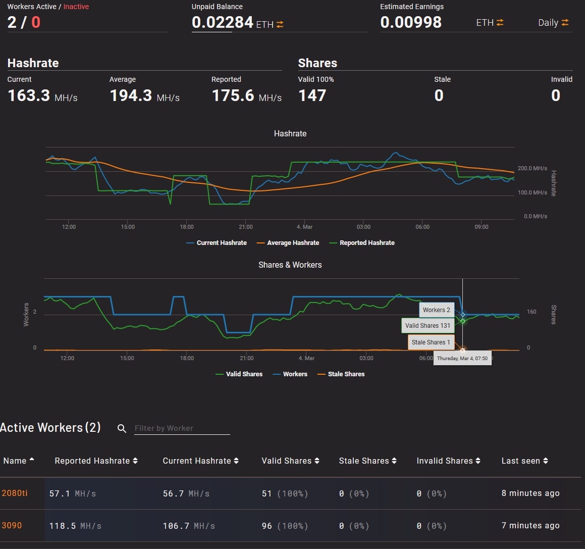Image resolution: width=585 pixels, height=549 pixels.
Task: Sort by Invalid Shares column
Action: [x=448, y=461]
